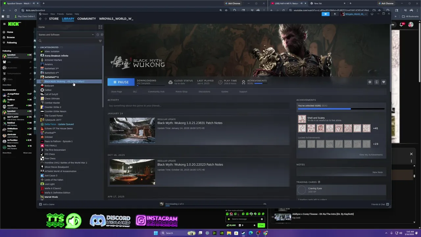
Task: Toggle the library grid view icon beside Home
Action: tap(100, 27)
